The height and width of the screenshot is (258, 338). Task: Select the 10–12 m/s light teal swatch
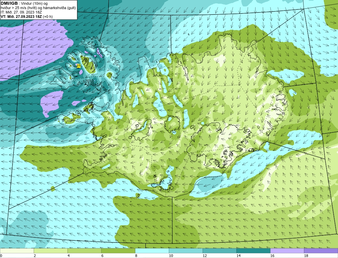[186, 251]
